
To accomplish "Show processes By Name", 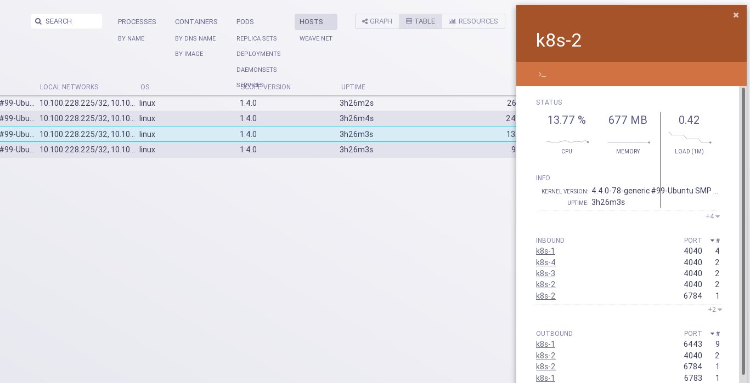I will 131,38.
